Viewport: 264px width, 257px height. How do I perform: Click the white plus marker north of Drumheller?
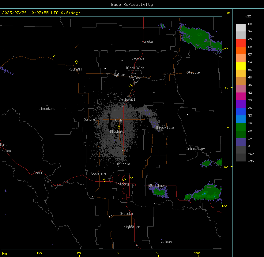[x=187, y=114]
